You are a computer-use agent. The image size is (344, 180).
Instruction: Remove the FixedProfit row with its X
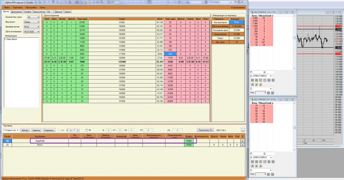click(x=243, y=141)
